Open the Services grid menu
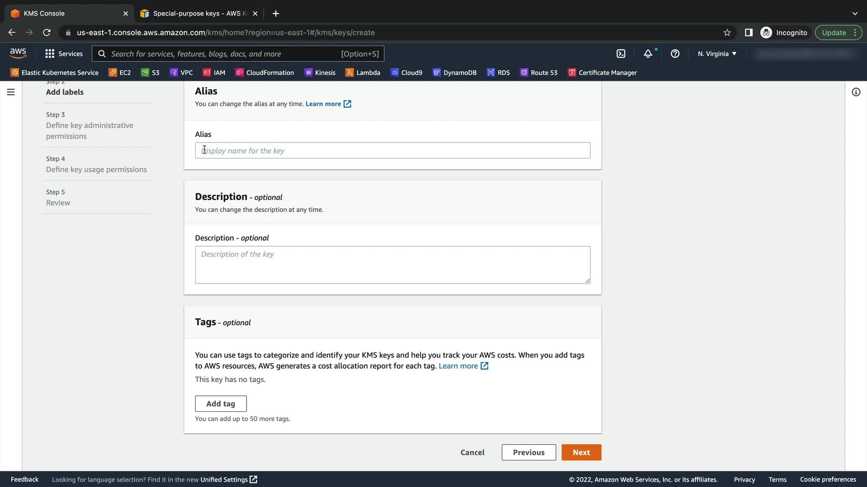This screenshot has width=867, height=487. point(64,54)
